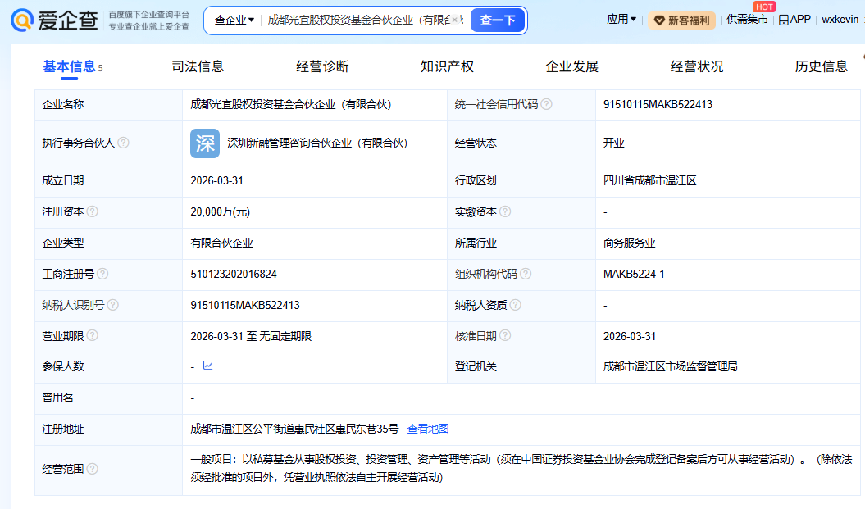Open 深圳新融管理咨询合伙企业 partner link
This screenshot has width=865, height=509.
[x=316, y=143]
